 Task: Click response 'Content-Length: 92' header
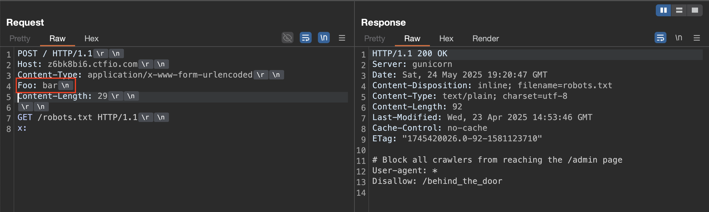point(417,107)
